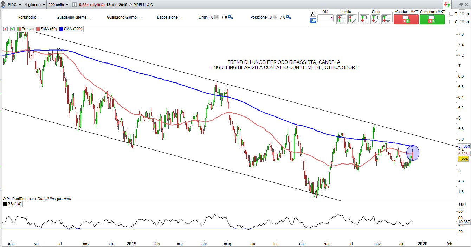Image resolution: width=471 pixels, height=247 pixels.
Task: Open the Posizione gear settings icon
Action: (x=289, y=17)
